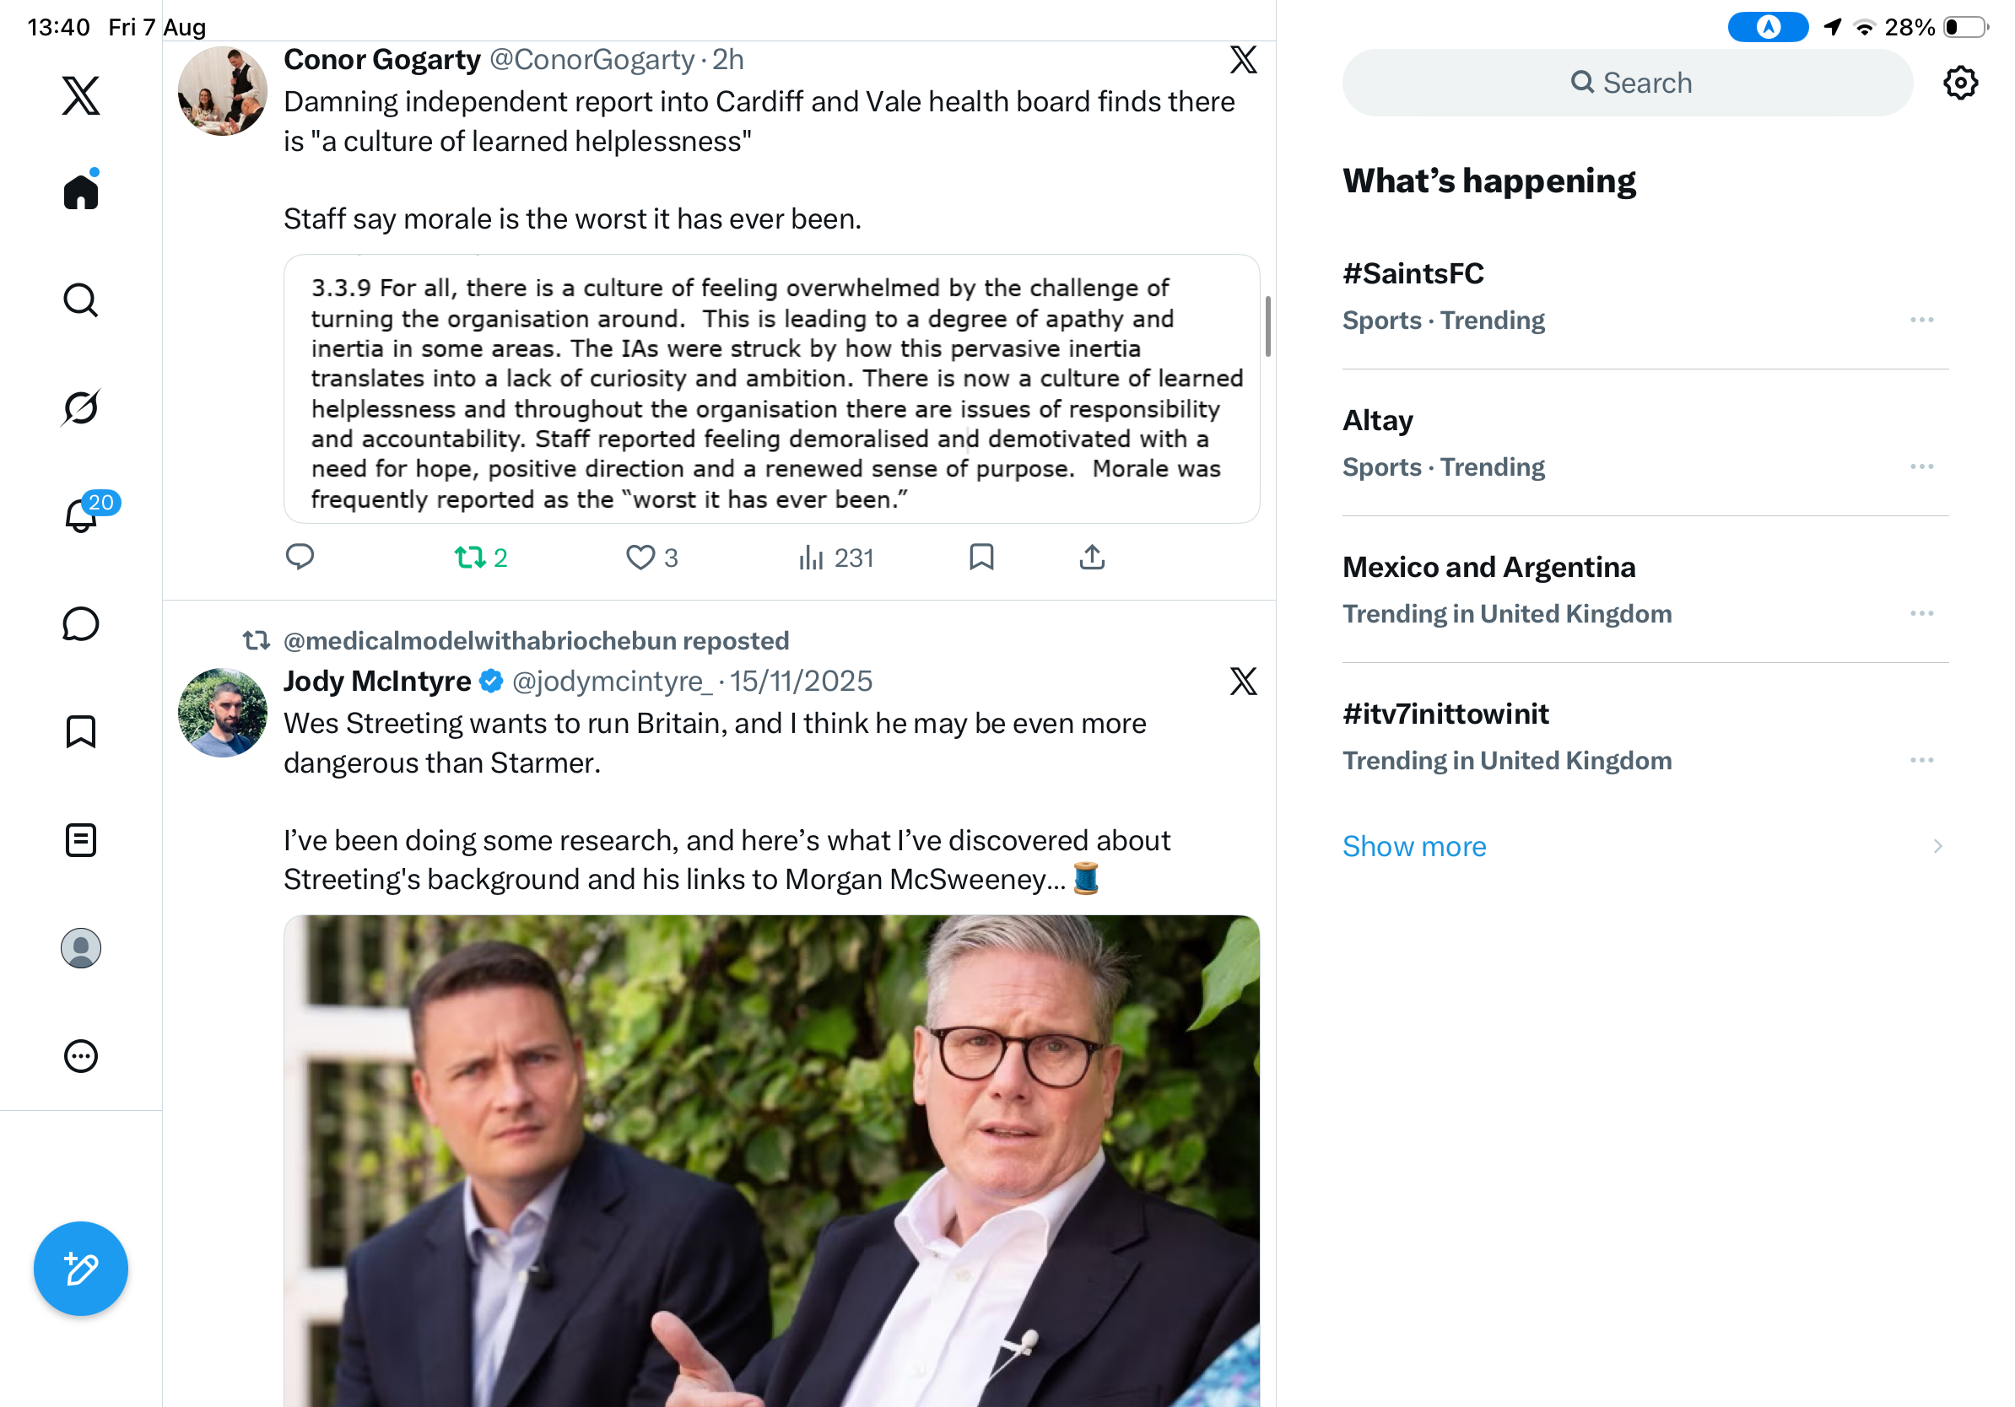Open the More menu in sidebar

[x=81, y=1055]
